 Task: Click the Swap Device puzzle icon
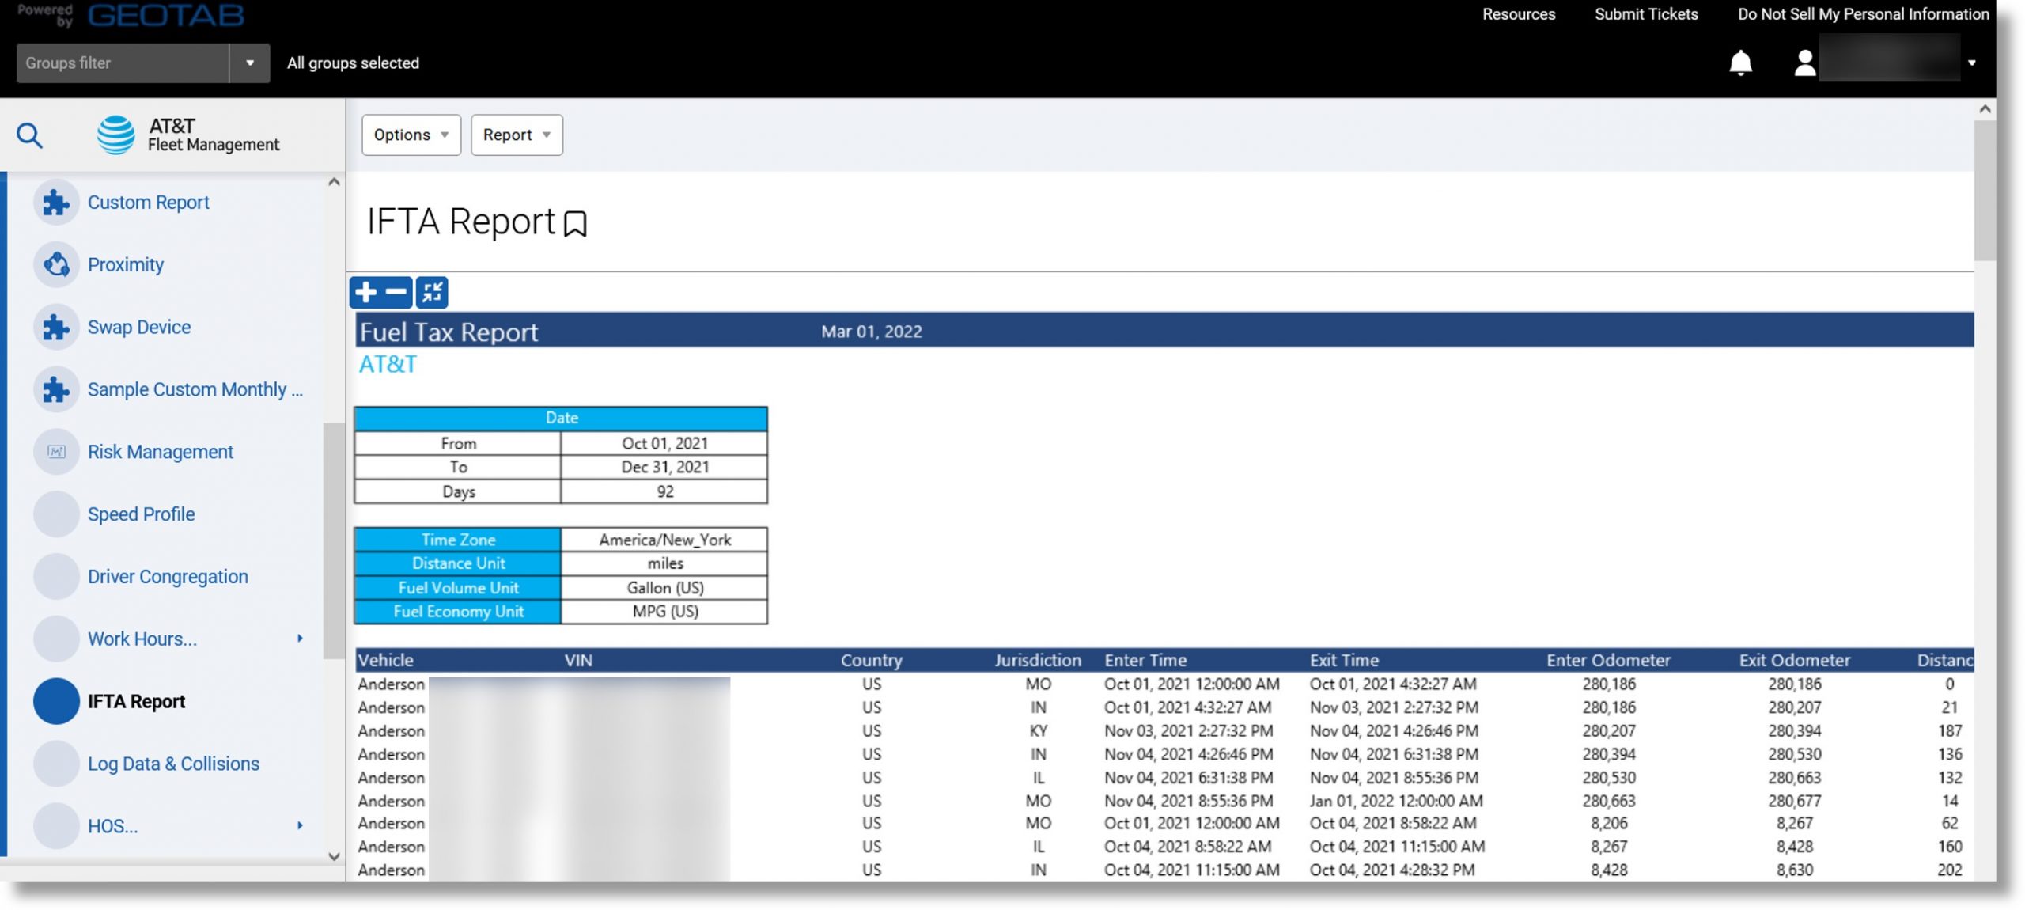click(56, 327)
